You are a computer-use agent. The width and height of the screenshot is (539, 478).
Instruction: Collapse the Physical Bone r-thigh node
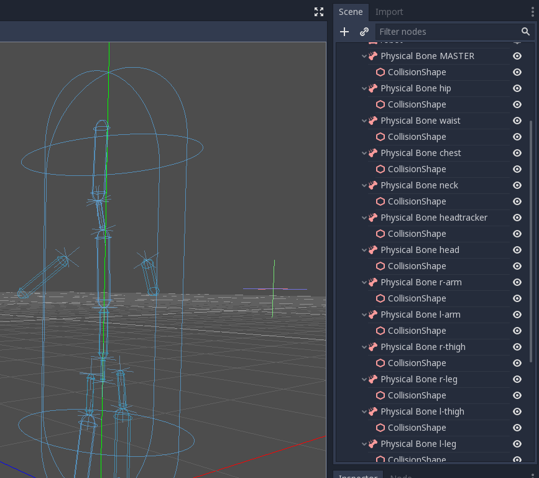click(364, 347)
